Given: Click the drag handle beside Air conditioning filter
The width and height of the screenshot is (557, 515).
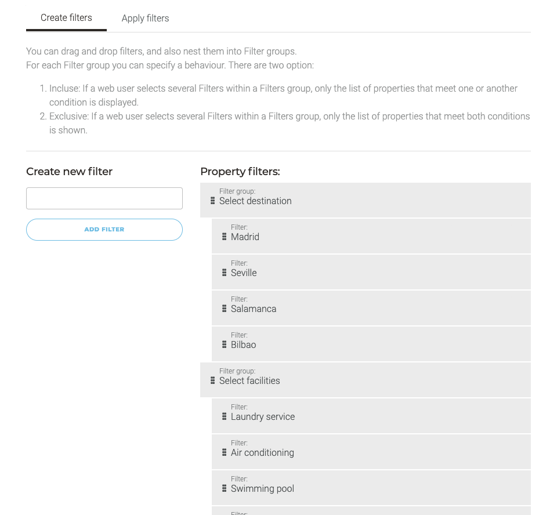Looking at the screenshot, I should click(x=225, y=452).
